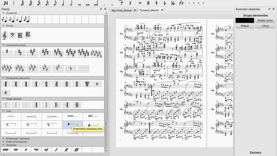The width and height of the screenshot is (277, 156).
Task: Select the quarter note duration in toolbar
Action: pyautogui.click(x=63, y=3)
